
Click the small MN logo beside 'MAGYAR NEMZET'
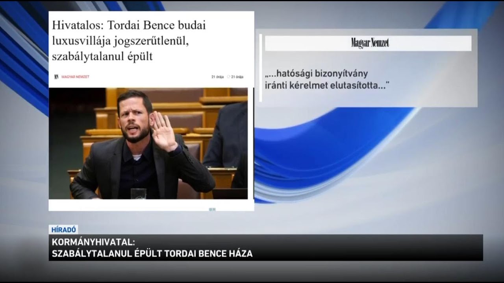coord(56,77)
